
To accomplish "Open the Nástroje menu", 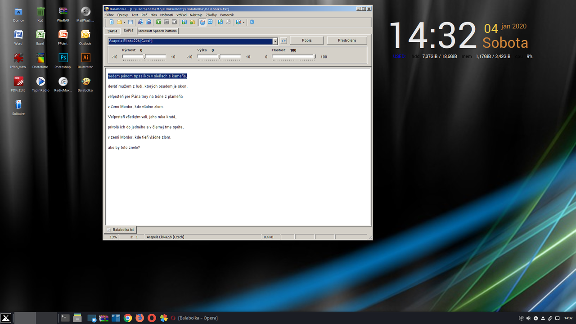I will tap(196, 15).
